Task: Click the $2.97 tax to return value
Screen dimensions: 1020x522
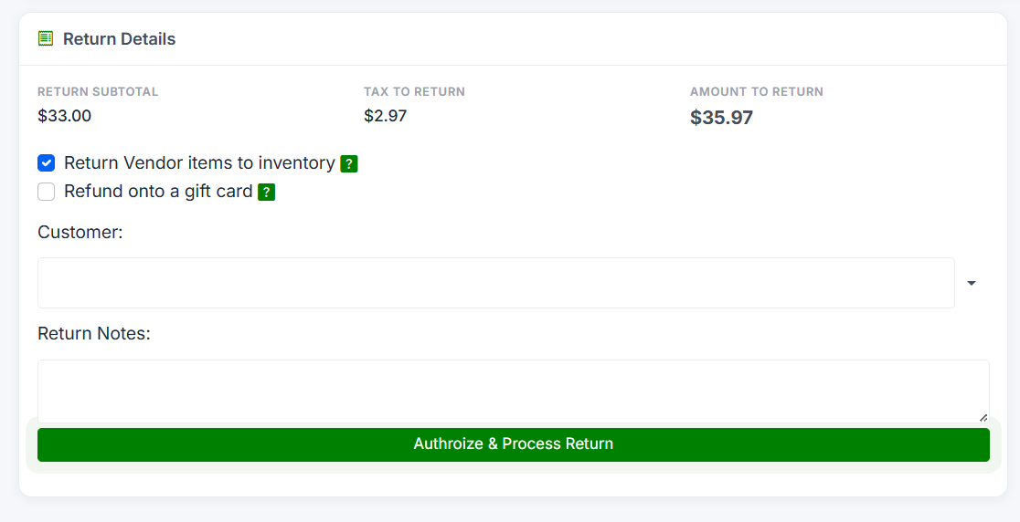Action: tap(385, 116)
